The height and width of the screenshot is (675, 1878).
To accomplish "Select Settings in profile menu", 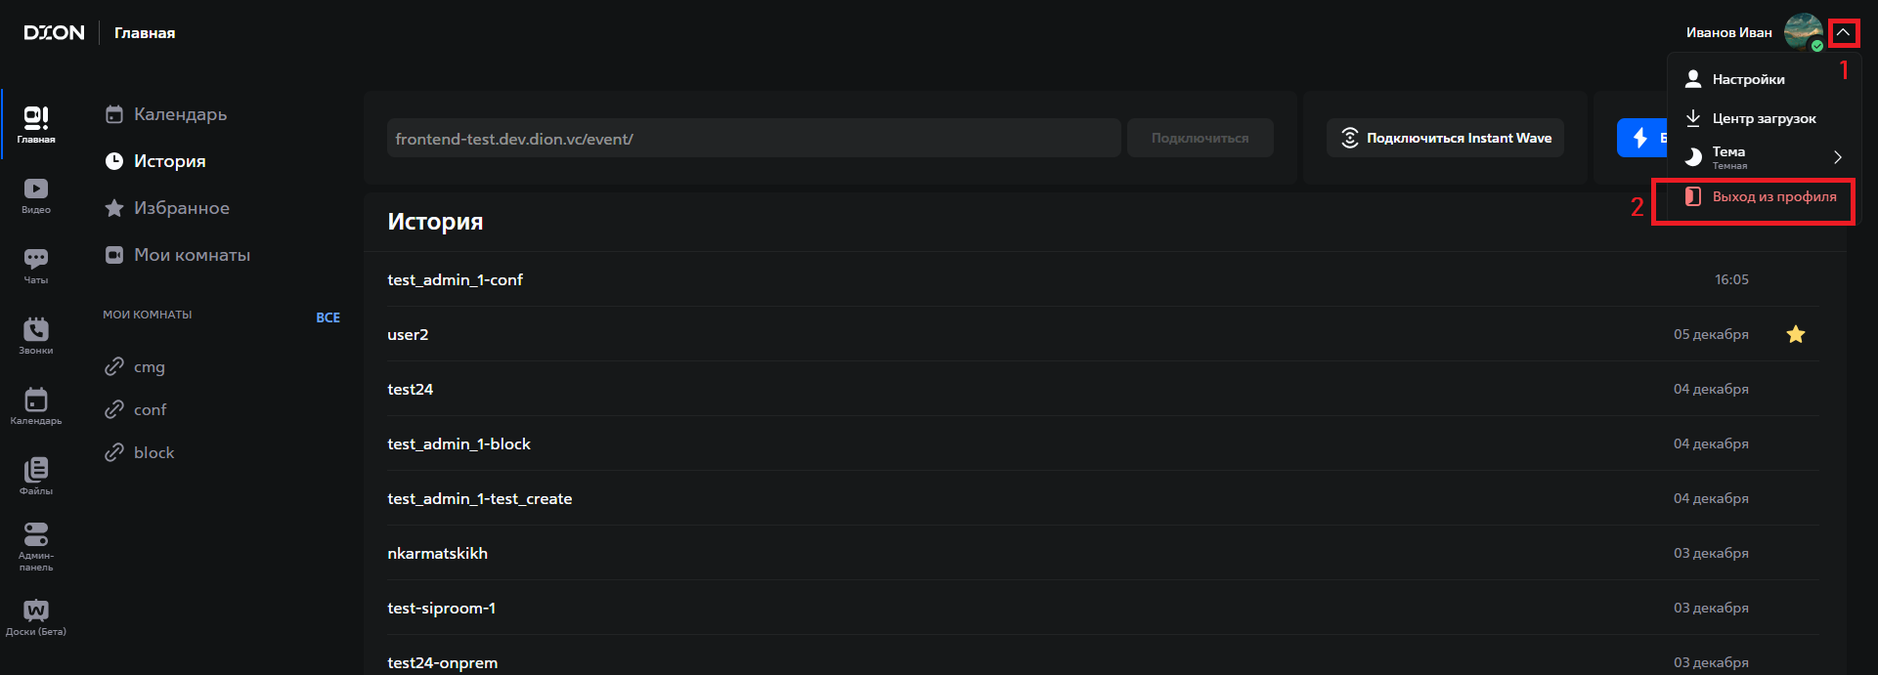I will click(1748, 79).
